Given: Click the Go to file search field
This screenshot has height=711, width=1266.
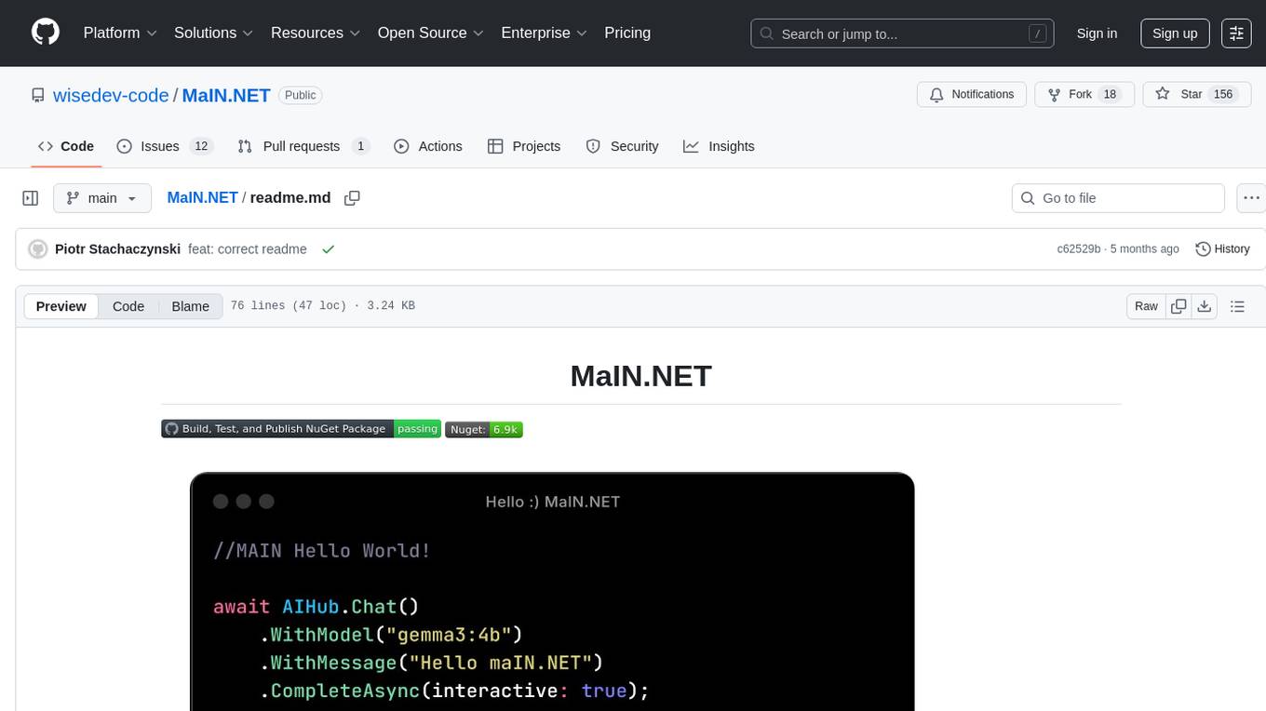Looking at the screenshot, I should tap(1118, 198).
